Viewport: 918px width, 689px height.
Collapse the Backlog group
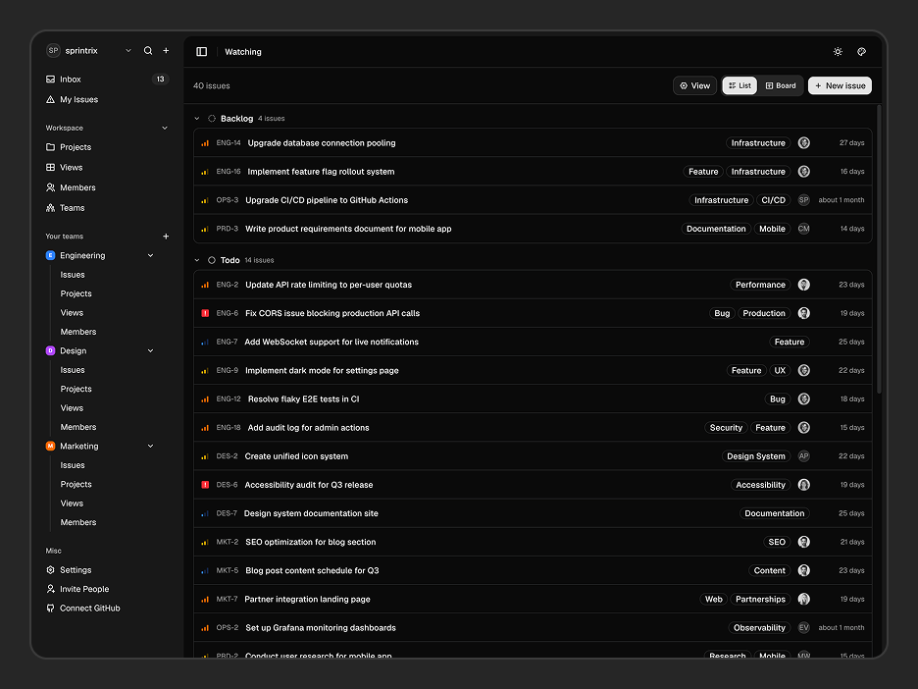coord(197,119)
